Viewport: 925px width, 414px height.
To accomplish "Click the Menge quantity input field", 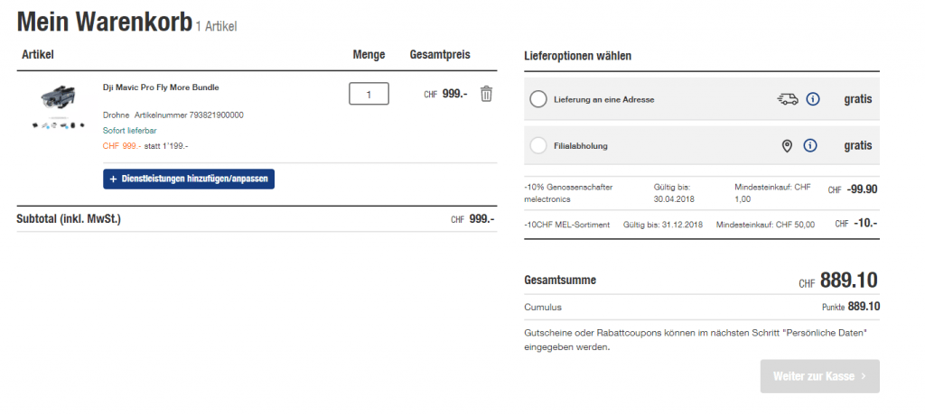I will (369, 94).
